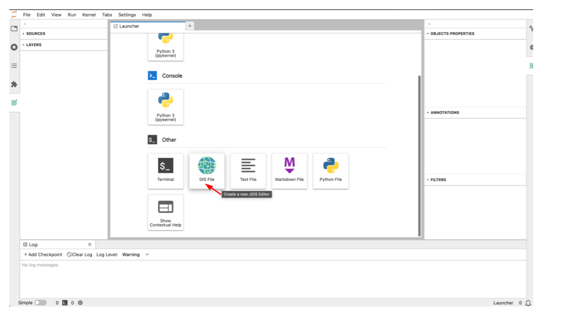Launch a new Terminal from Other section
The width and height of the screenshot is (562, 316).
[x=166, y=170]
